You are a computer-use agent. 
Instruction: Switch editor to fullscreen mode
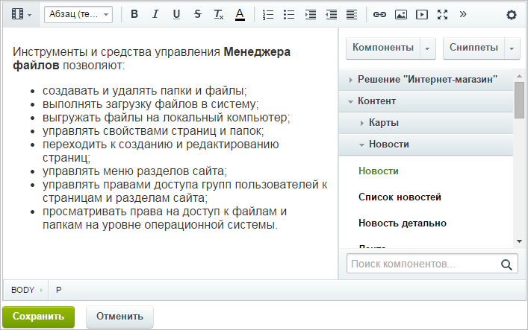coord(442,14)
